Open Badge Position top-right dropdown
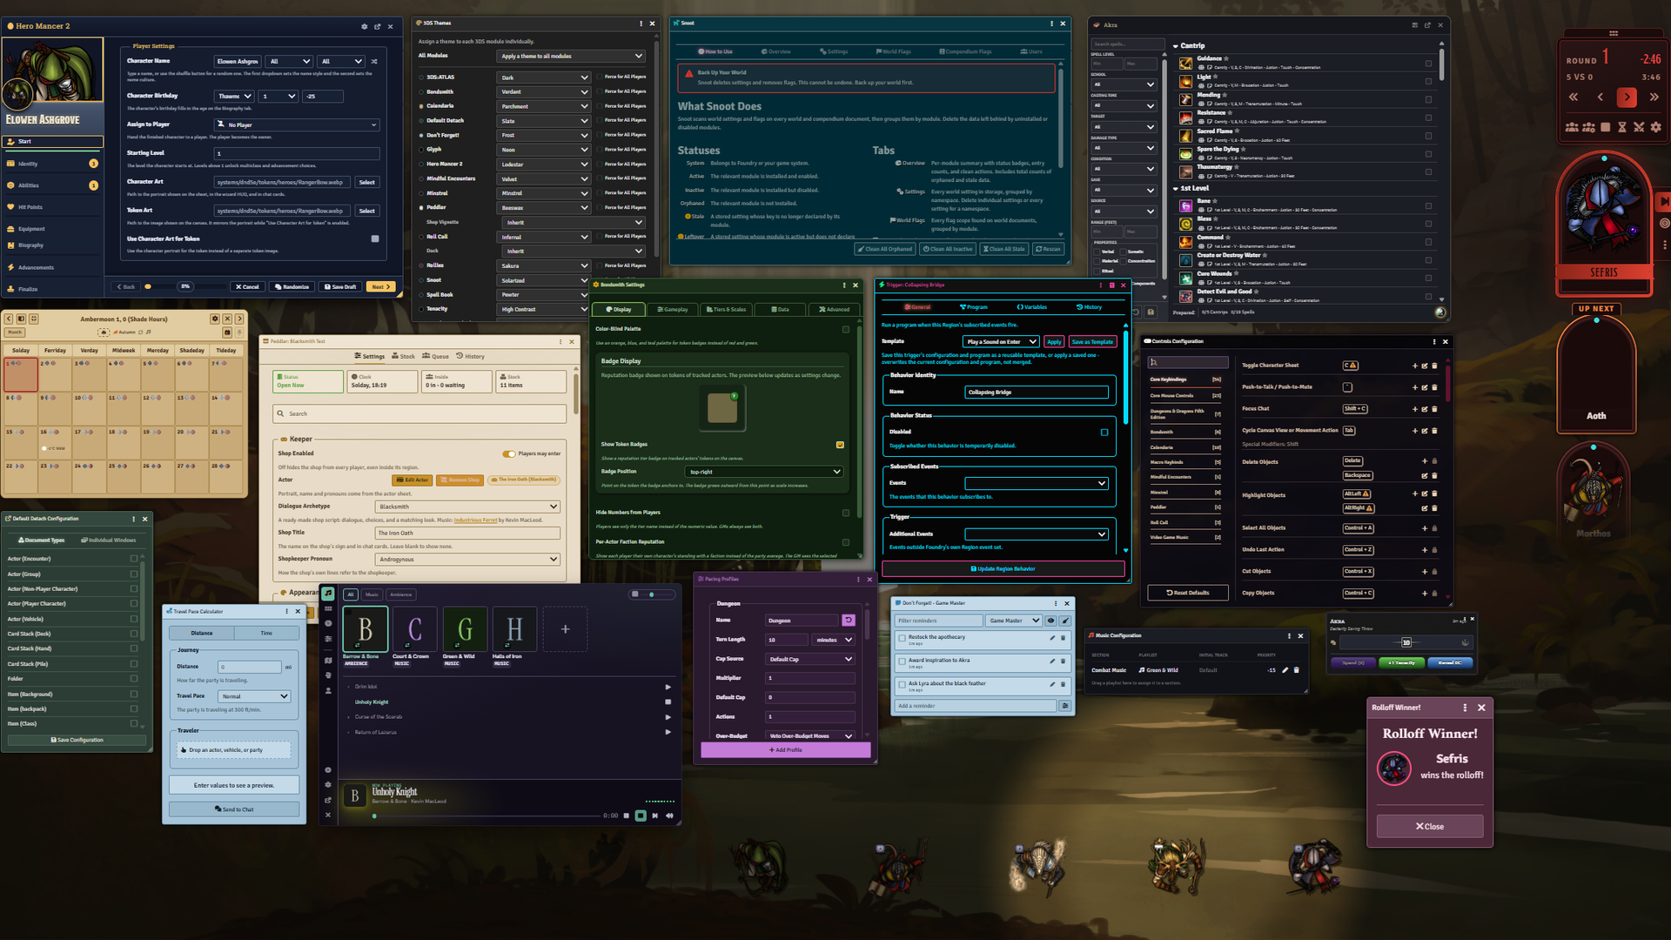The height and width of the screenshot is (940, 1671). 764,472
